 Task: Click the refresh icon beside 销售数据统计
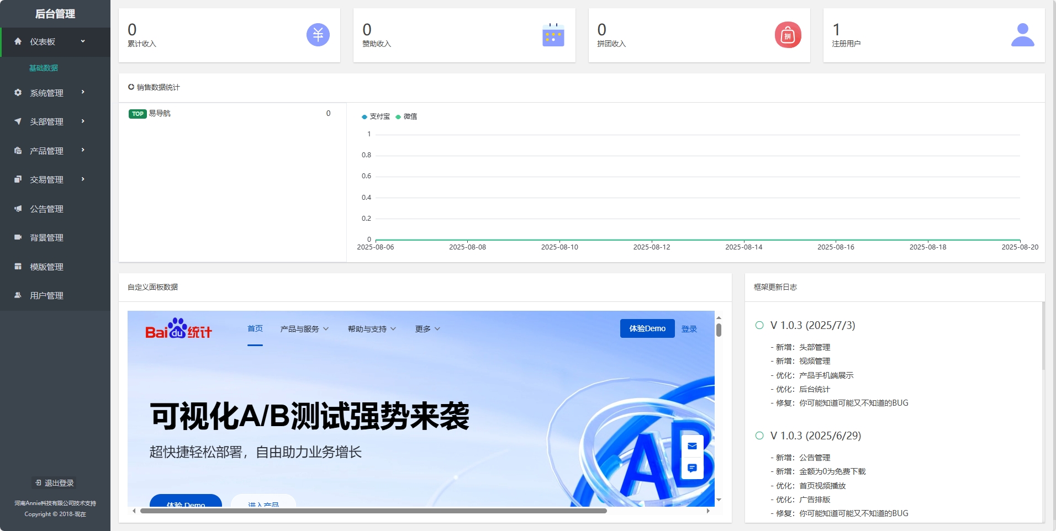click(131, 87)
